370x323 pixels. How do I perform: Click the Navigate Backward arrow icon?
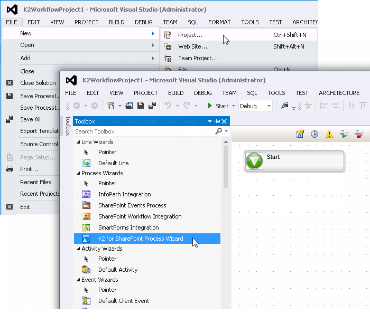(x=77, y=106)
